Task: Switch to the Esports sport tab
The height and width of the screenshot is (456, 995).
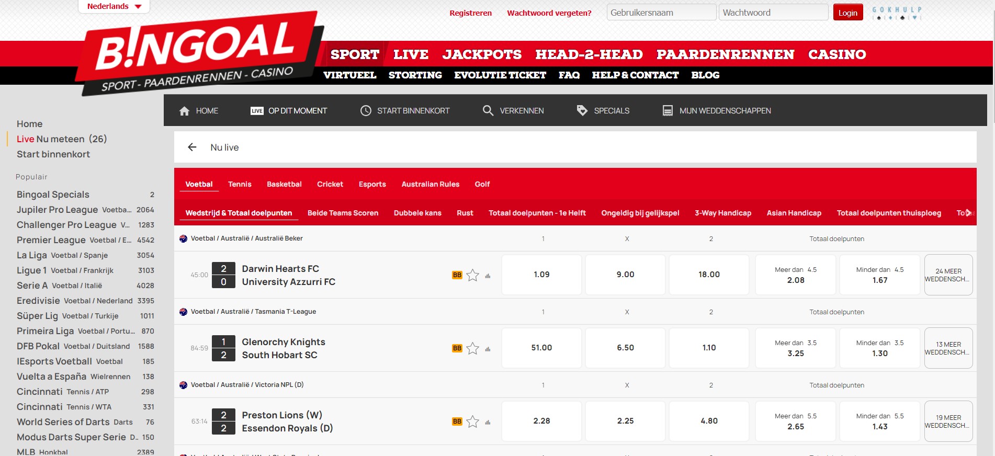Action: tap(372, 184)
